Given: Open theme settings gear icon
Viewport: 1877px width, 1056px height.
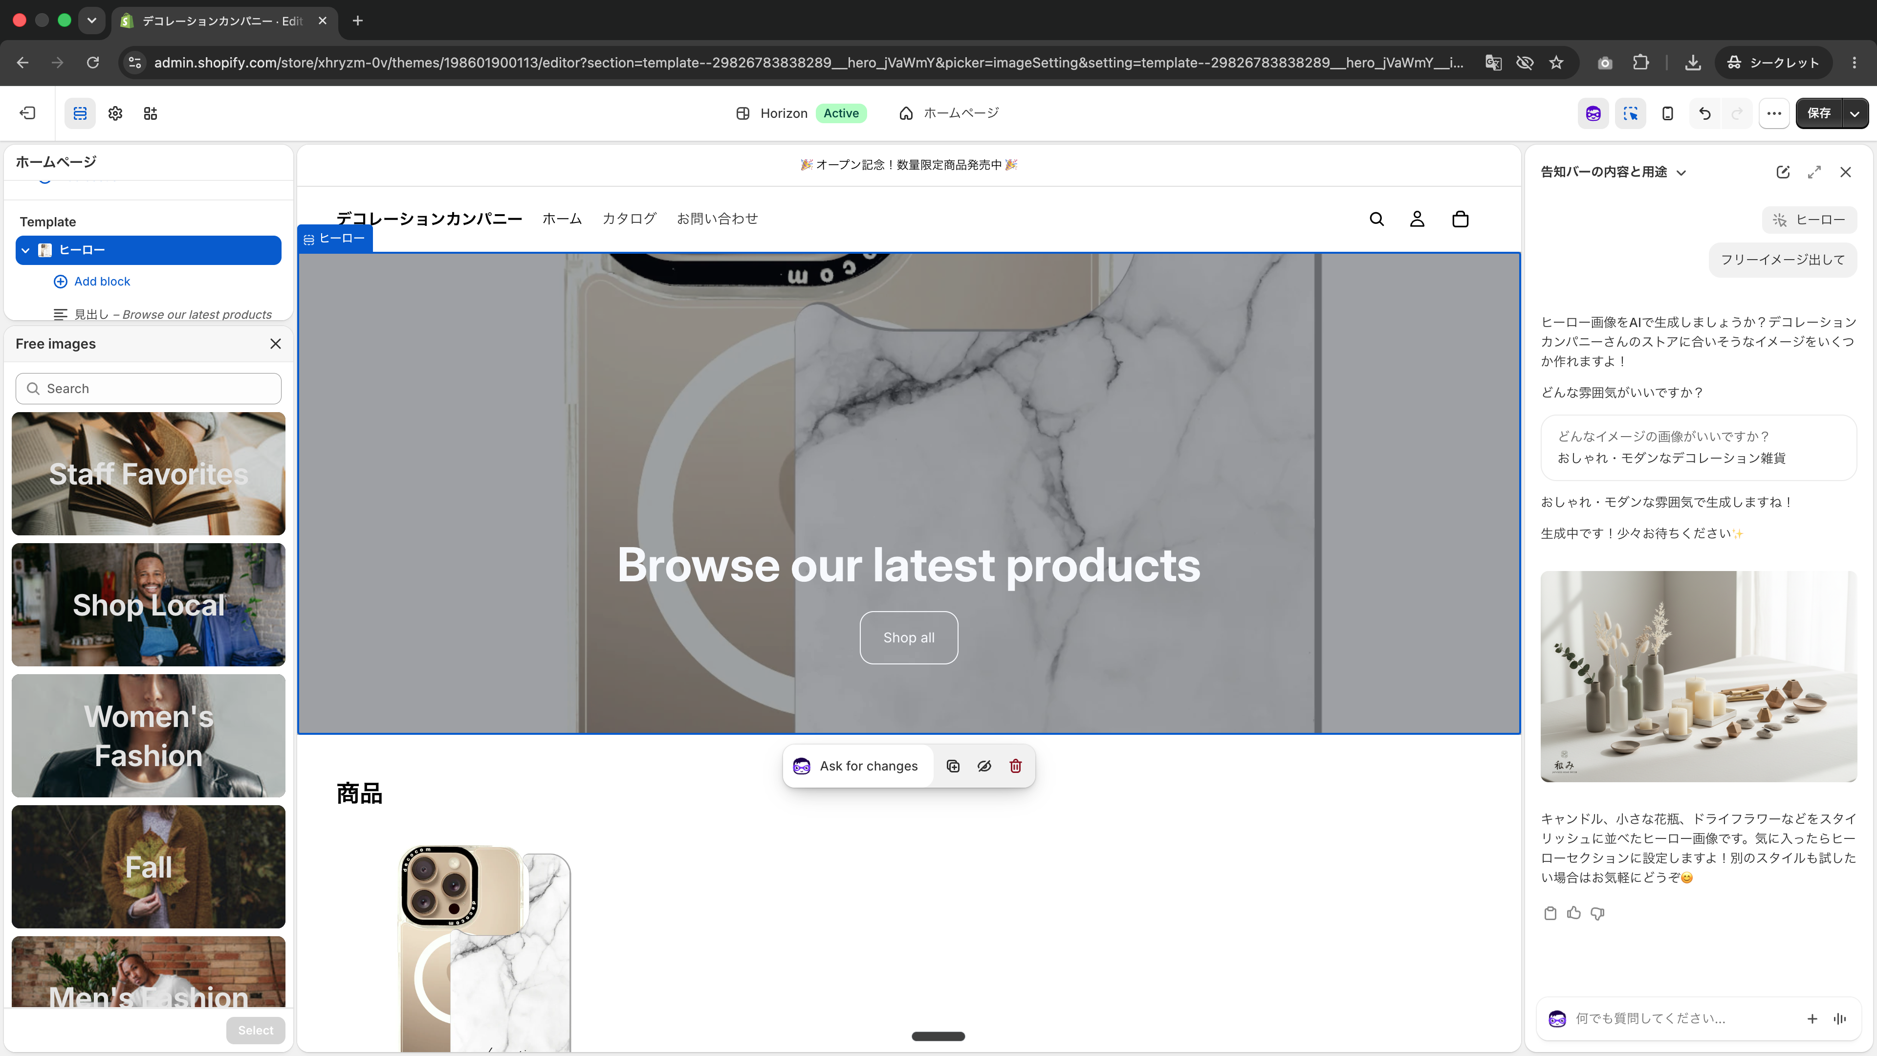Looking at the screenshot, I should tap(115, 113).
